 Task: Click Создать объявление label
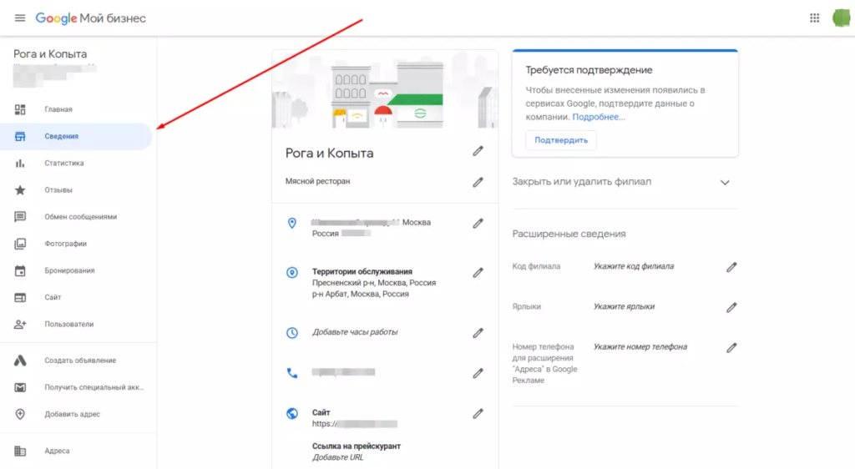80,361
